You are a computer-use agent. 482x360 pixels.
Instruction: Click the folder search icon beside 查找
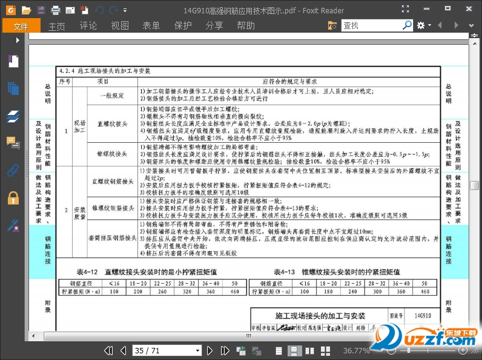click(x=332, y=25)
